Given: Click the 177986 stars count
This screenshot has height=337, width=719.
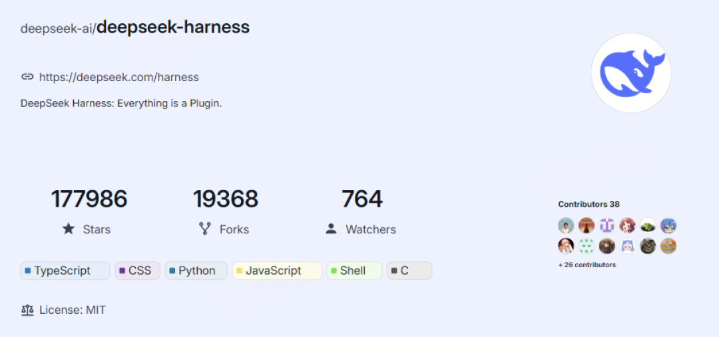Looking at the screenshot, I should coord(89,199).
